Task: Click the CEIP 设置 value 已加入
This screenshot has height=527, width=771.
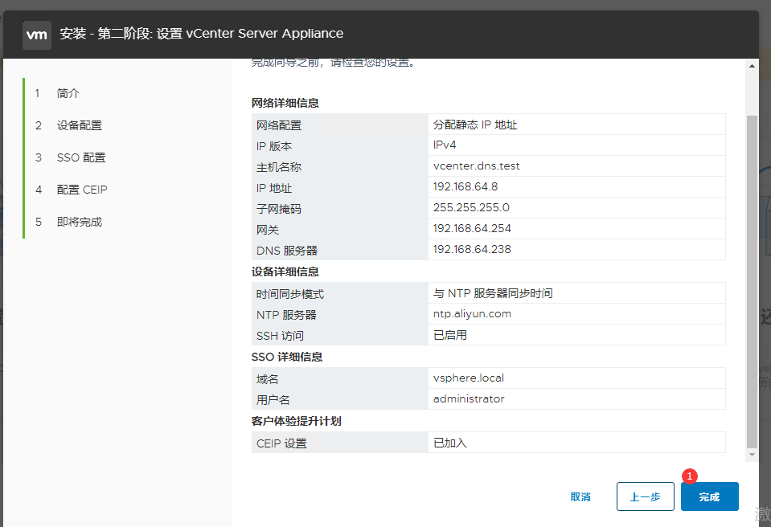Action: pos(450,443)
